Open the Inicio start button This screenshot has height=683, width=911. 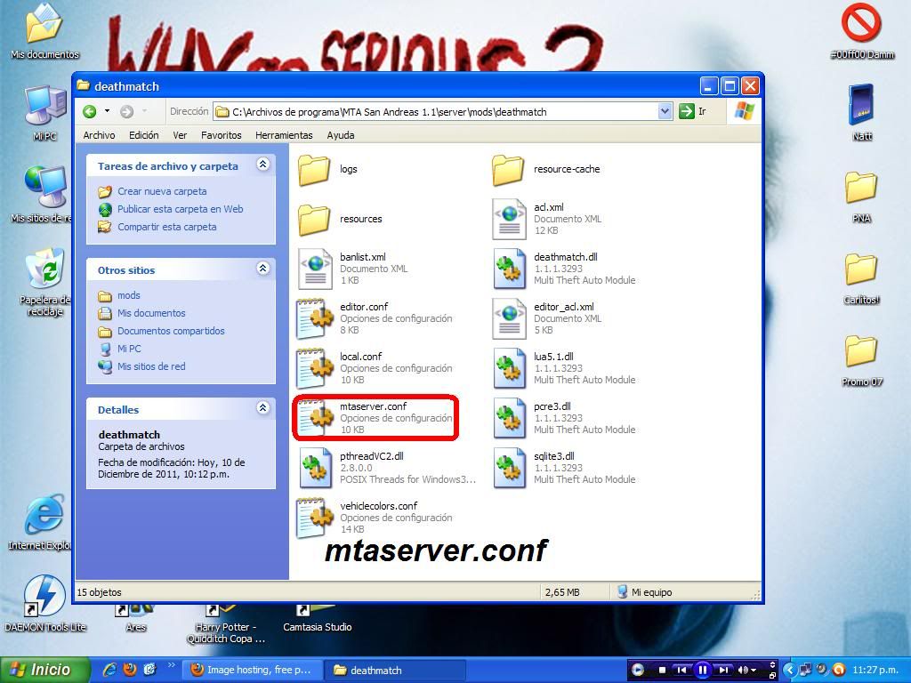44,670
